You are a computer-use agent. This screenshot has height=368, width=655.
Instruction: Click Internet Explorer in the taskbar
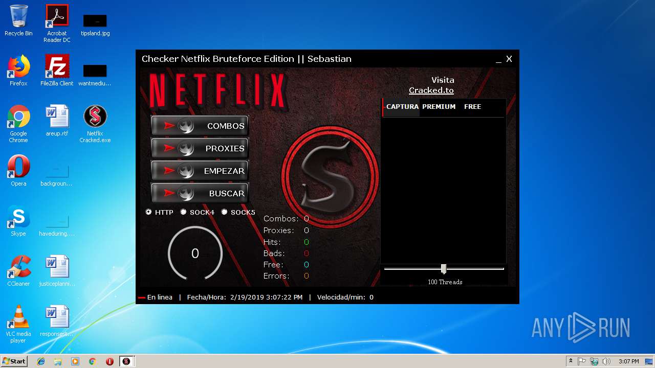[x=41, y=361]
